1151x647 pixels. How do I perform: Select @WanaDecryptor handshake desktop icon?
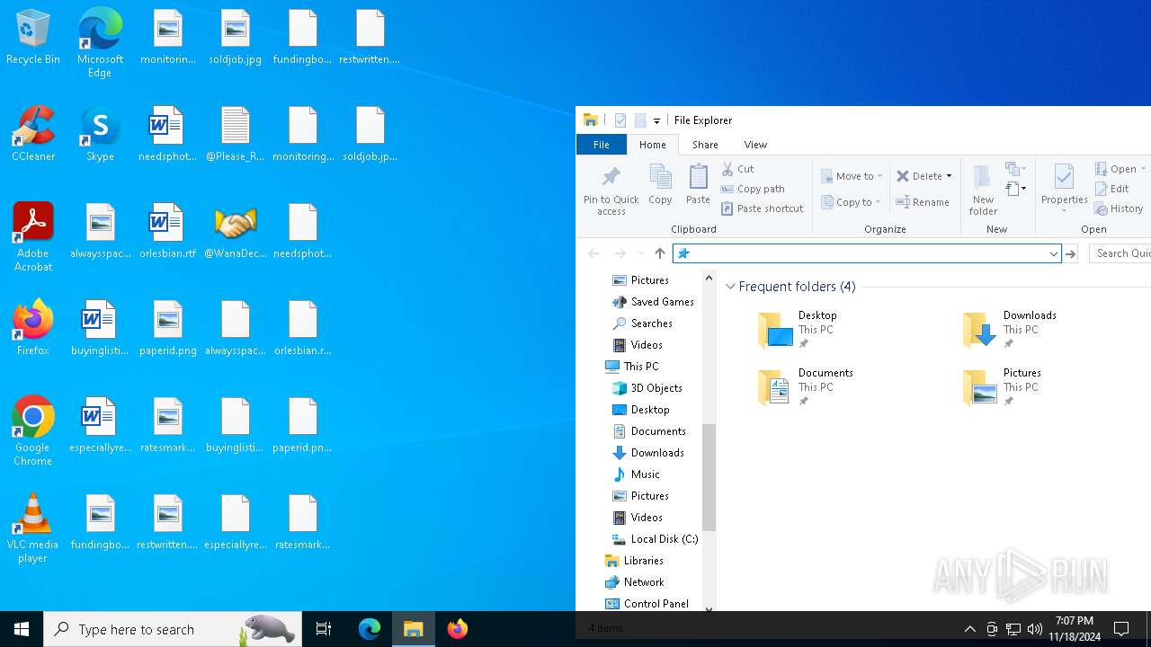[236, 231]
